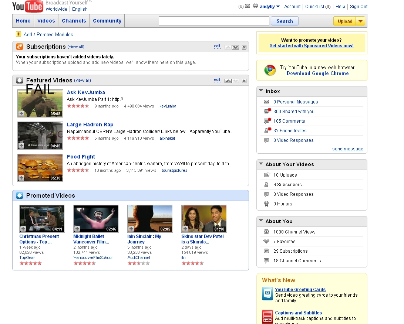Click Worldwide location link

tap(57, 9)
